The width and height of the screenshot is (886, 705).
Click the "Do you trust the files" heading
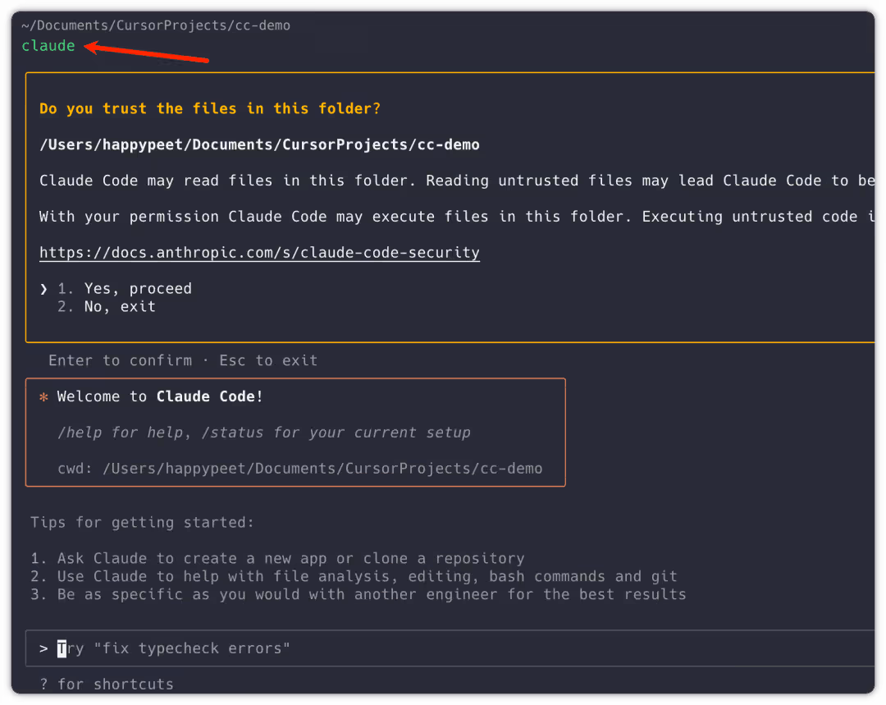tap(210, 108)
